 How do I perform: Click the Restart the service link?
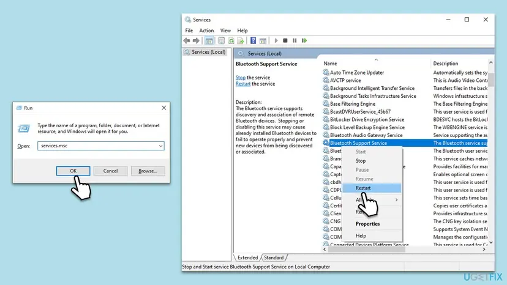coord(243,84)
